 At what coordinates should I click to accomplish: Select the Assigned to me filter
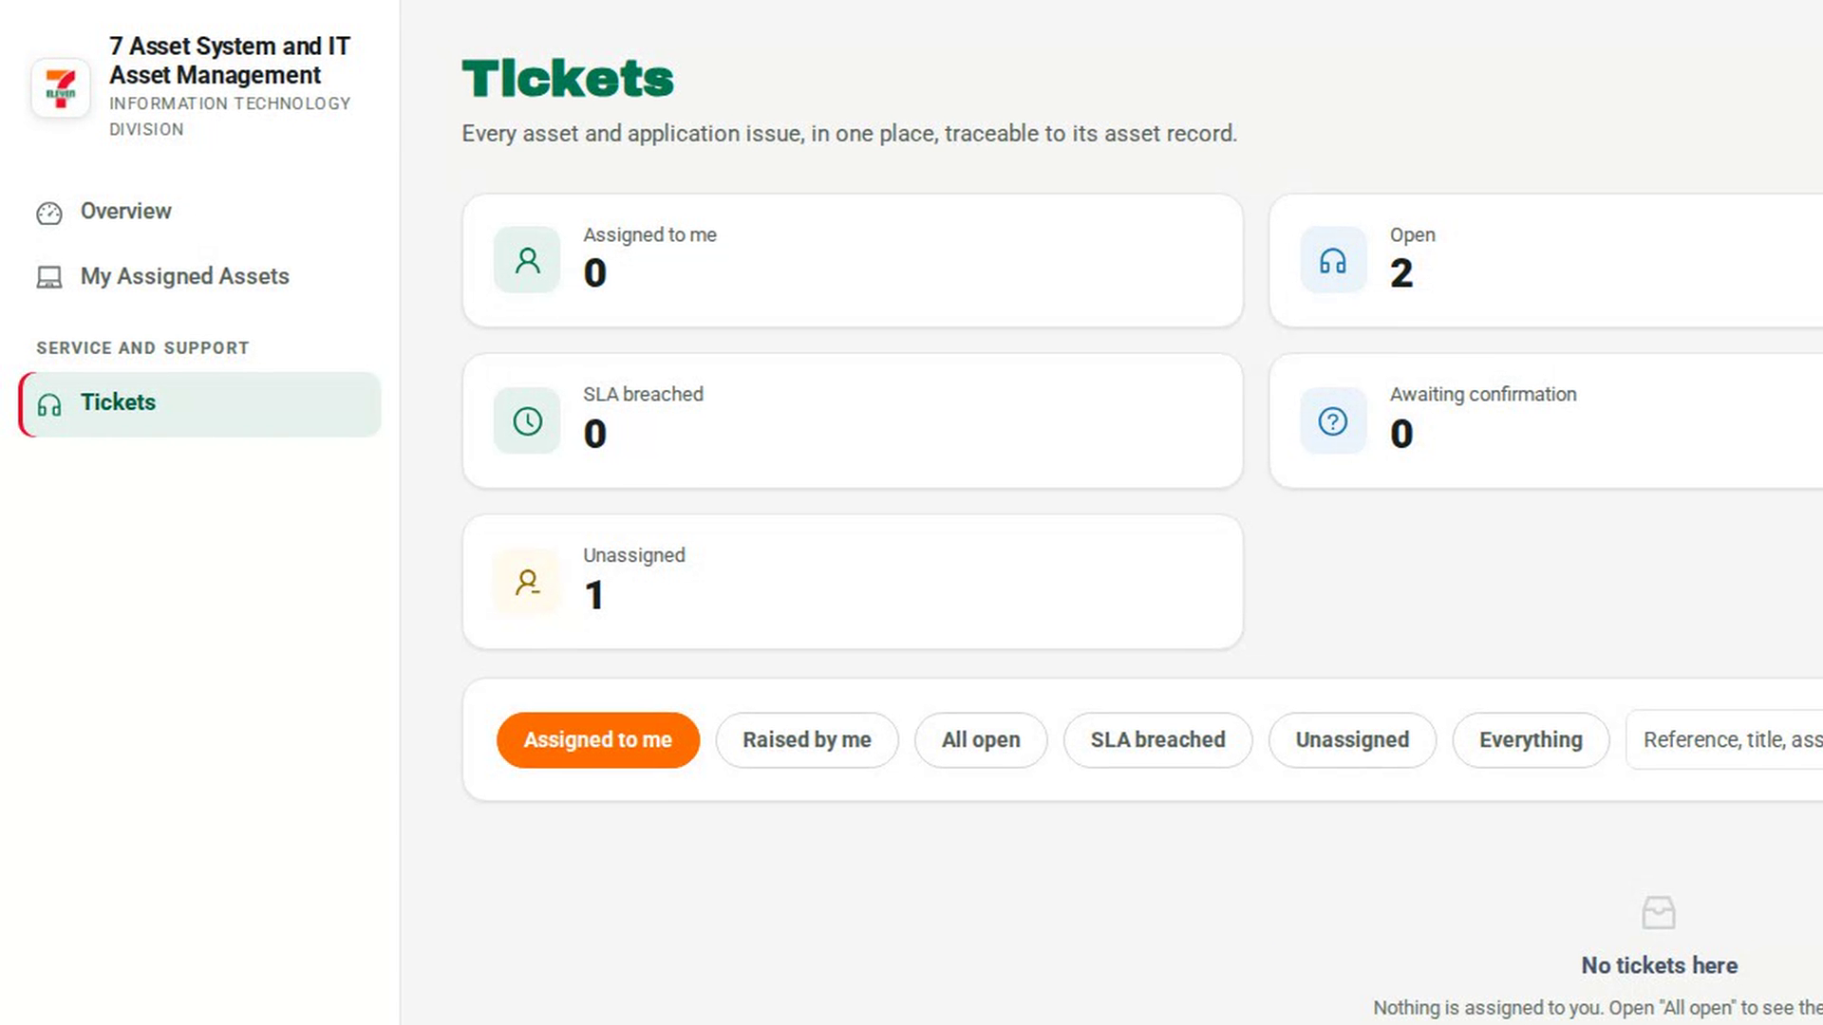[598, 740]
